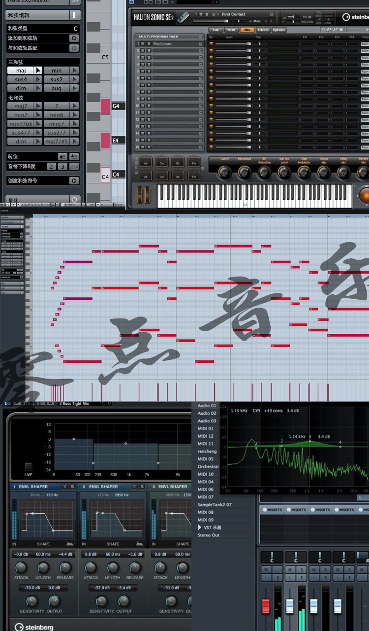Image resolution: width=369 pixels, height=631 pixels.
Task: Click the drop-note 3 button
Action: point(62,167)
